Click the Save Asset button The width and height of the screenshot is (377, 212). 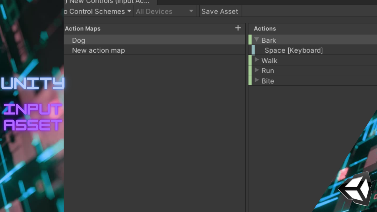click(x=220, y=11)
